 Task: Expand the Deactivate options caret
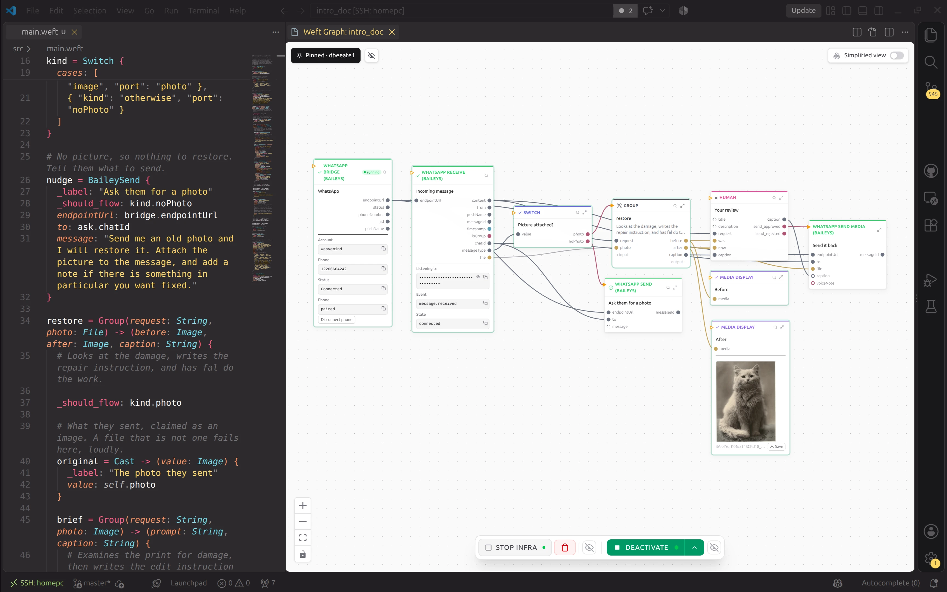pyautogui.click(x=695, y=547)
